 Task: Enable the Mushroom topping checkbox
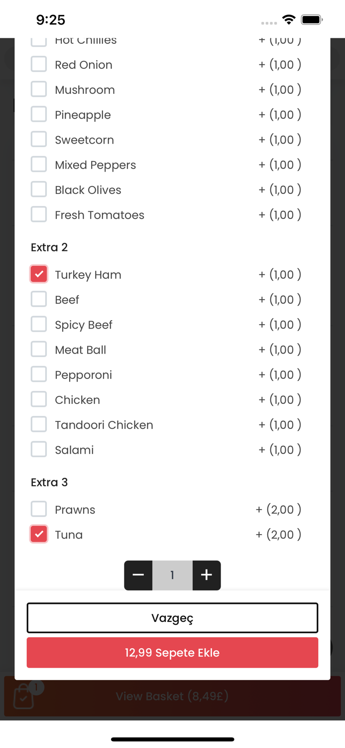tap(39, 89)
